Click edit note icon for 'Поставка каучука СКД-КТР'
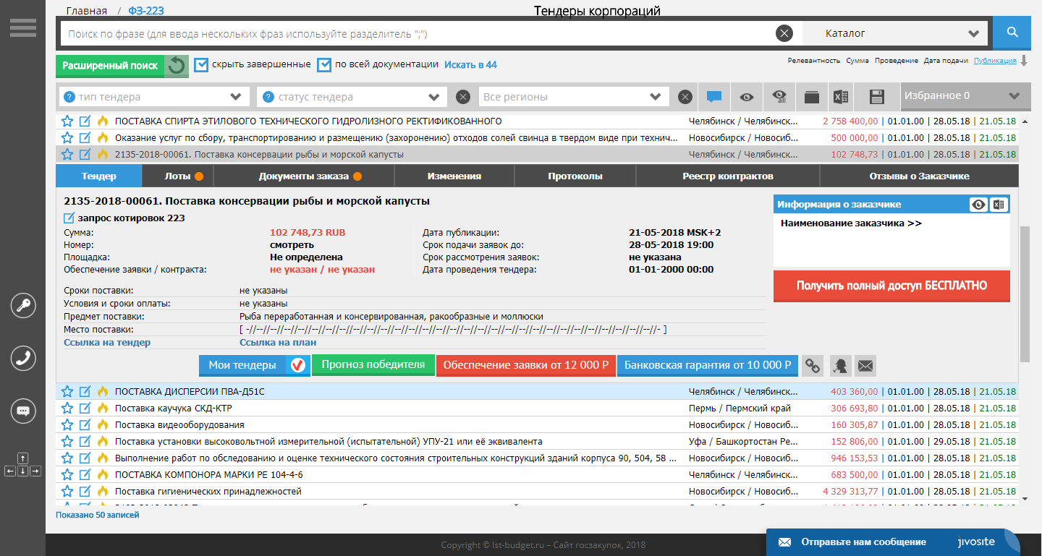The image size is (1042, 556). 85,408
